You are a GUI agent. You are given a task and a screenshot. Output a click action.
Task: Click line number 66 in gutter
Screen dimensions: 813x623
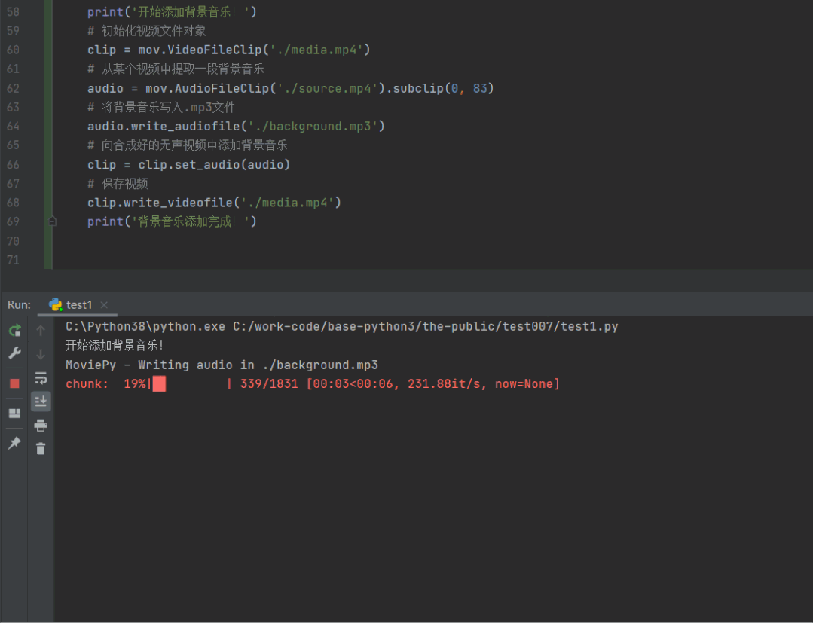click(x=13, y=164)
